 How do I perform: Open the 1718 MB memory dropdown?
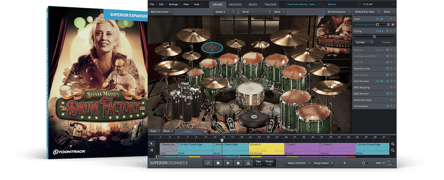click(x=378, y=4)
